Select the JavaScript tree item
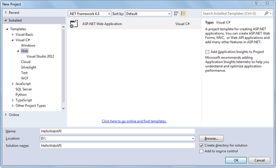 [x=23, y=84]
